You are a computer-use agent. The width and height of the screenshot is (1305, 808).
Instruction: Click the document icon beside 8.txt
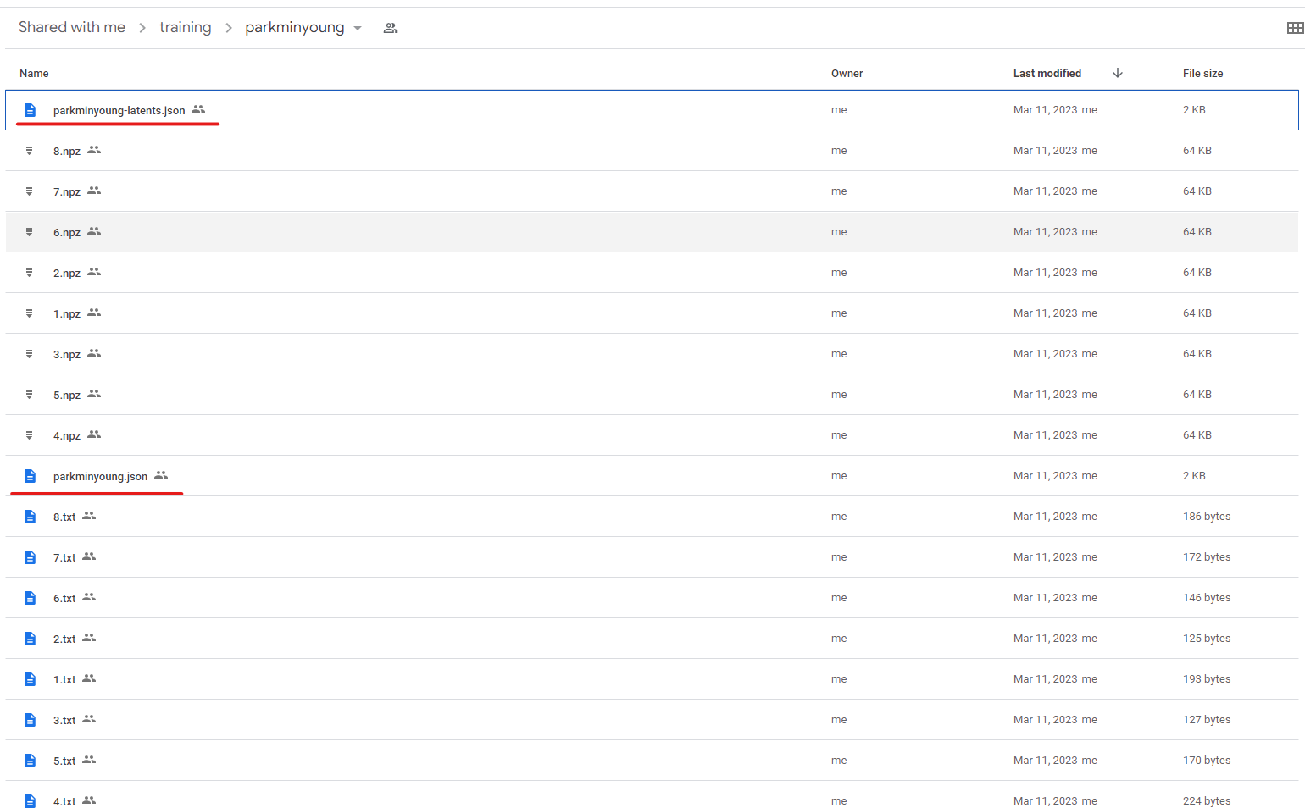tap(30, 516)
